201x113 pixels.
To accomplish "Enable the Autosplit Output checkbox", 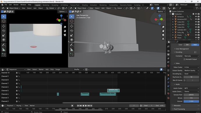I will (184, 59).
